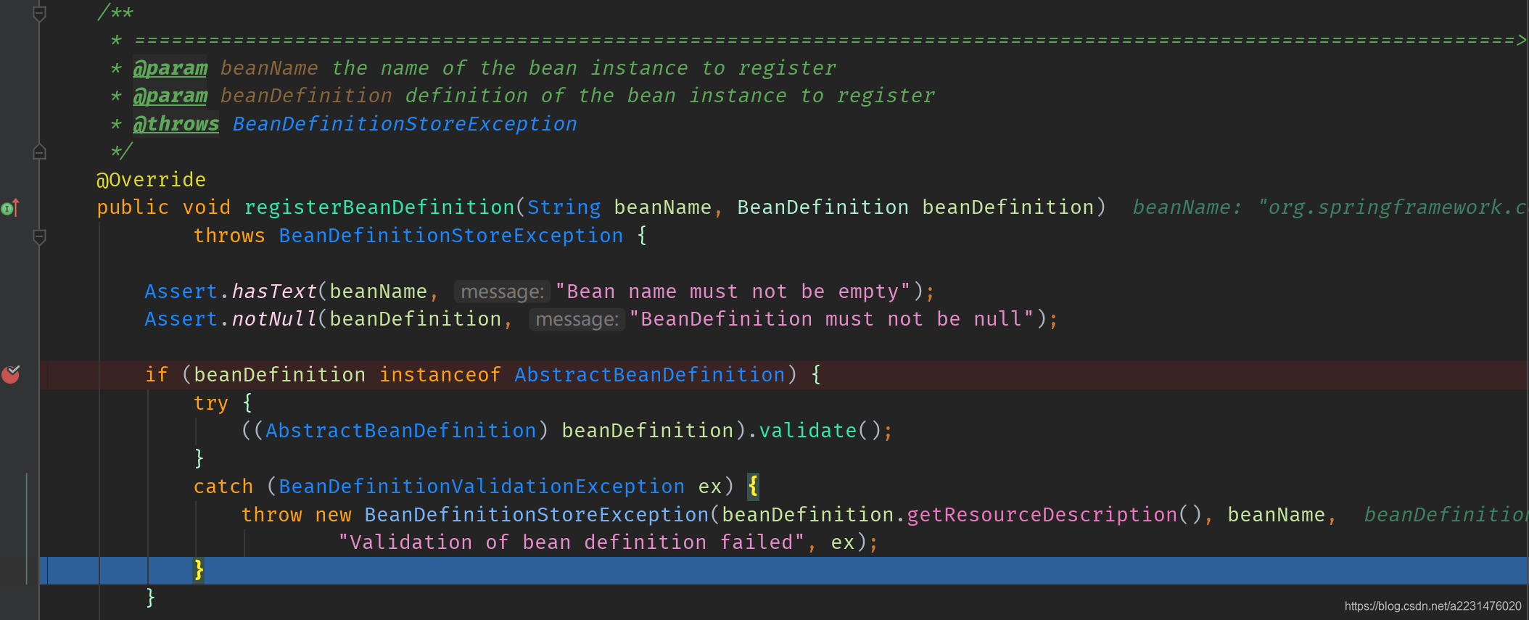Click the @throws Javadoc tag
Screen dimensions: 1529x620
pos(176,124)
